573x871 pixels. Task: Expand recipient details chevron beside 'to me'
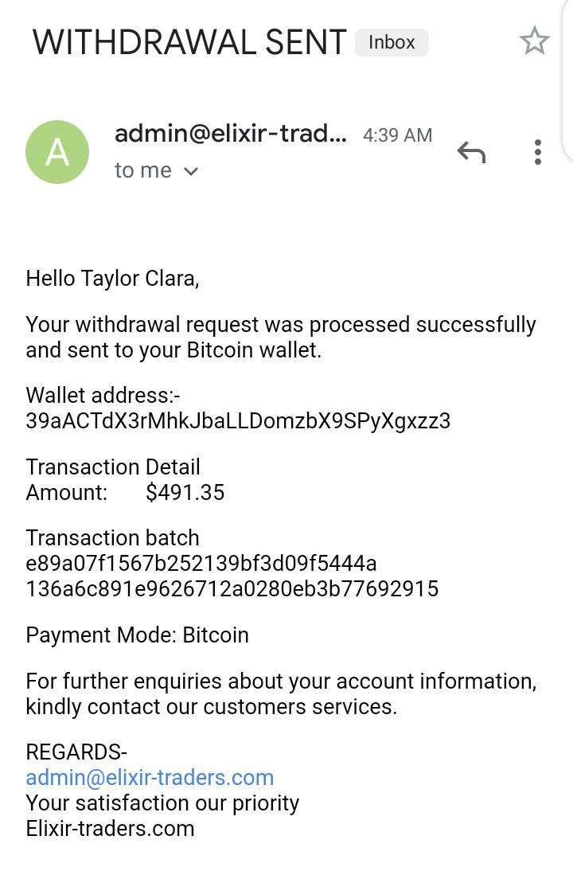click(190, 171)
